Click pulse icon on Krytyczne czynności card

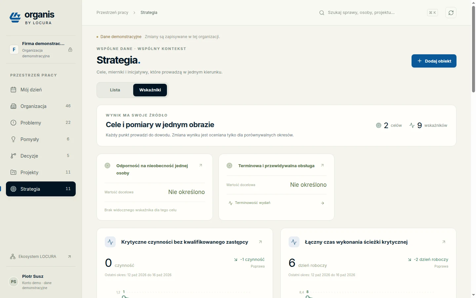(110, 242)
